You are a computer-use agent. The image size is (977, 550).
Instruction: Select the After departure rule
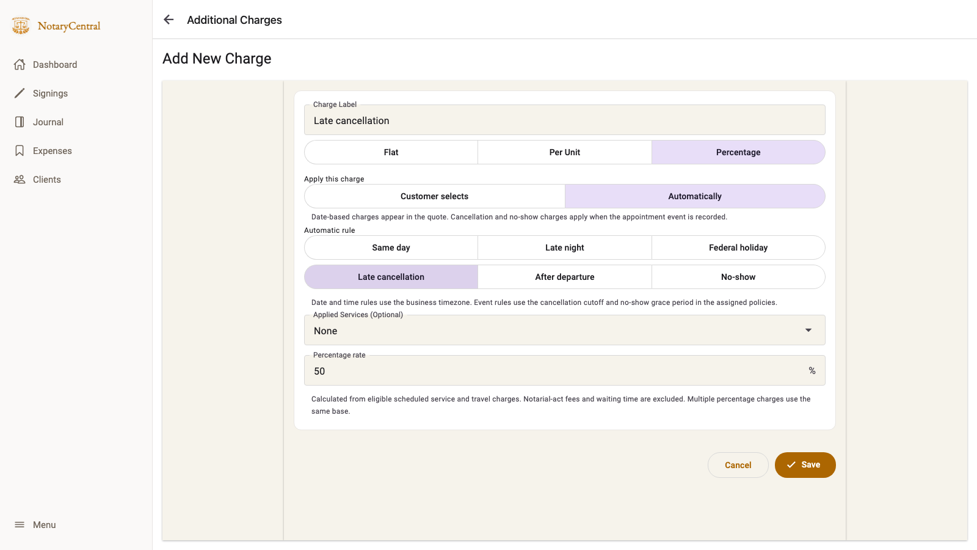click(x=565, y=277)
